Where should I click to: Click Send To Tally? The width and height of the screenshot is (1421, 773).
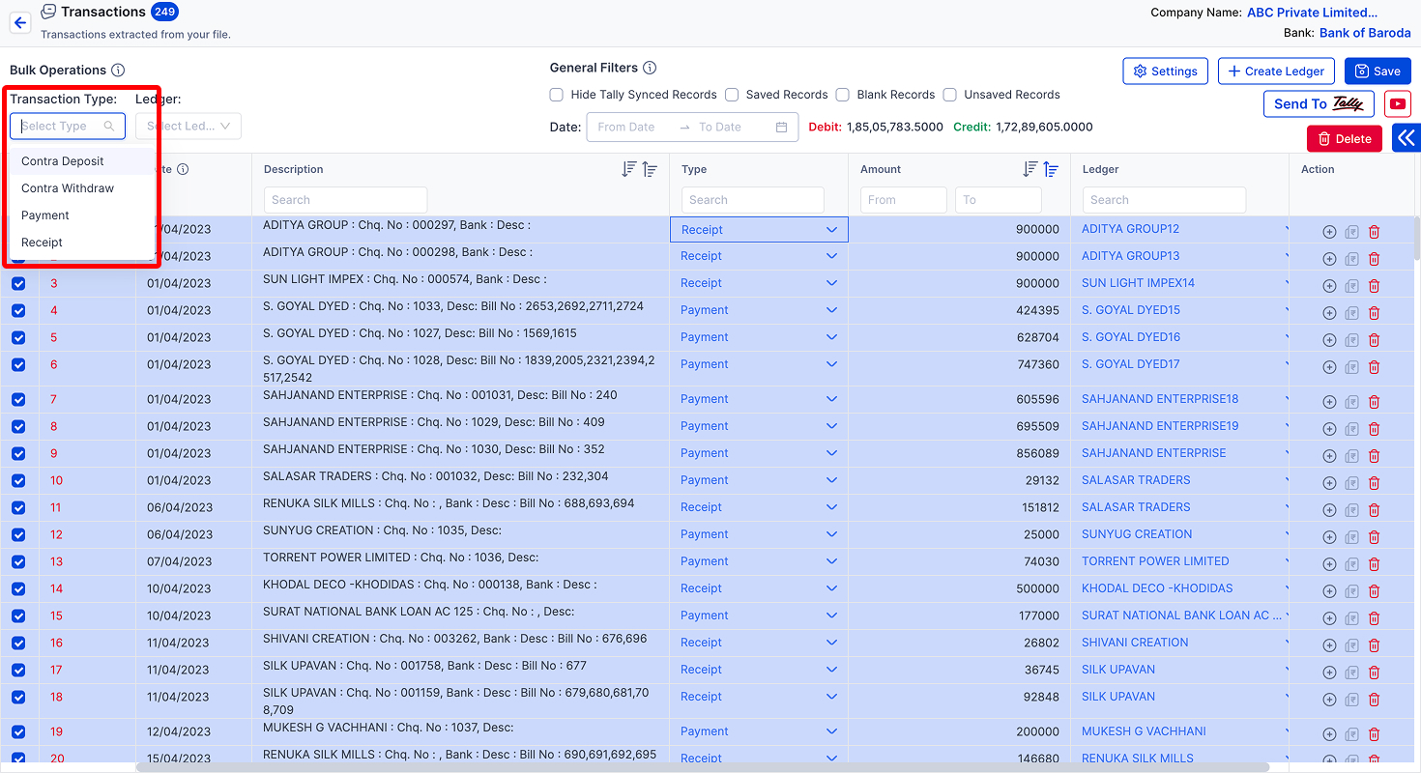pos(1319,104)
